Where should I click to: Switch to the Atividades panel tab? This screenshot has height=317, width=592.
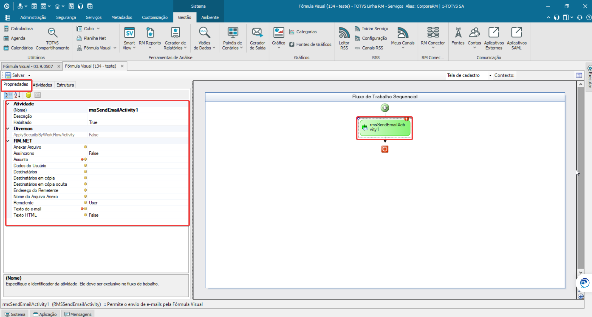click(42, 85)
